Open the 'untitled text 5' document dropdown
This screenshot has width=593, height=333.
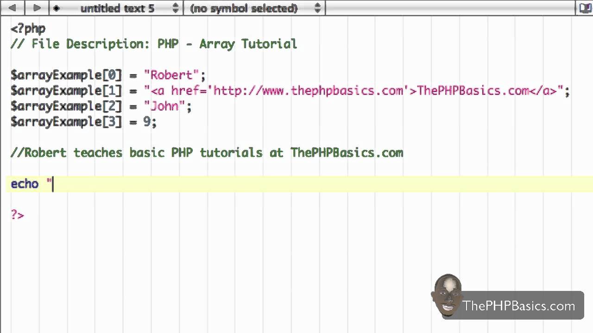coord(117,8)
